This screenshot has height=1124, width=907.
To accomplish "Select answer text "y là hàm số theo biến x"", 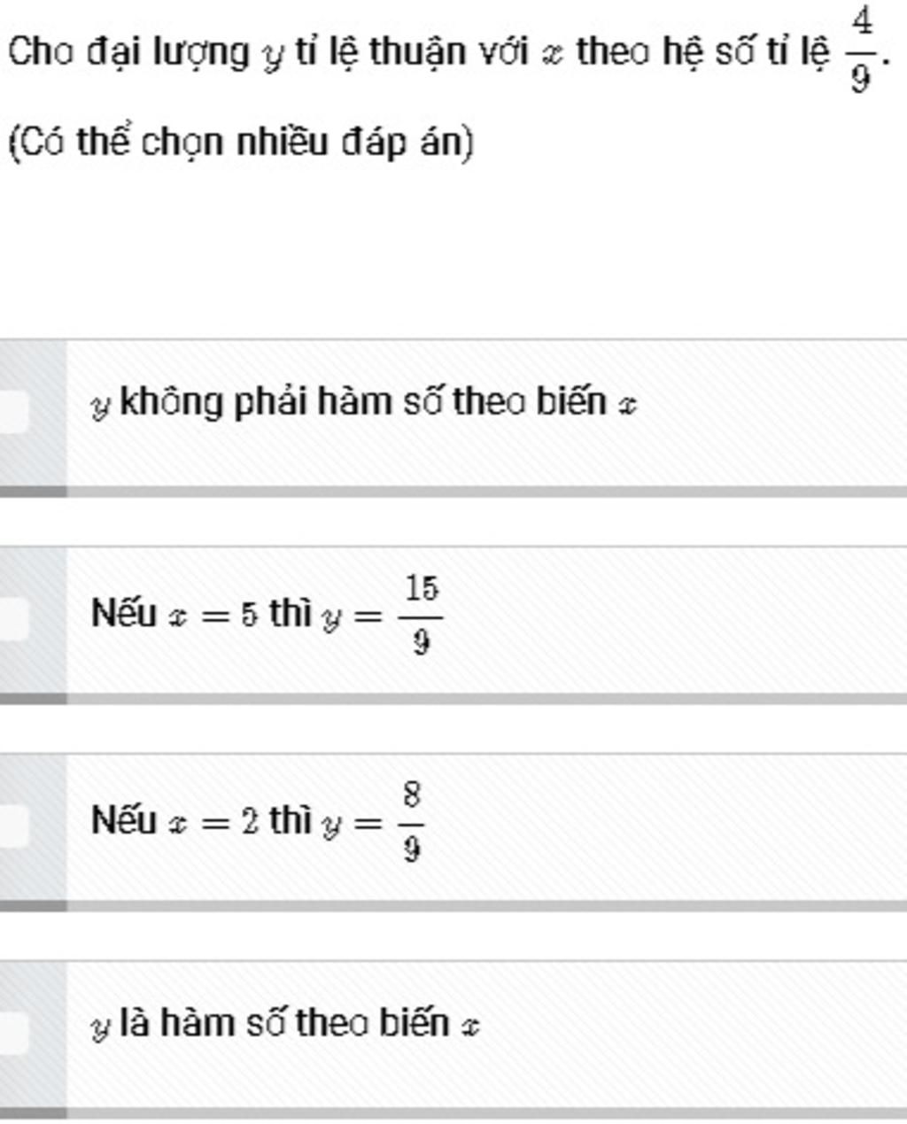I will (285, 1025).
